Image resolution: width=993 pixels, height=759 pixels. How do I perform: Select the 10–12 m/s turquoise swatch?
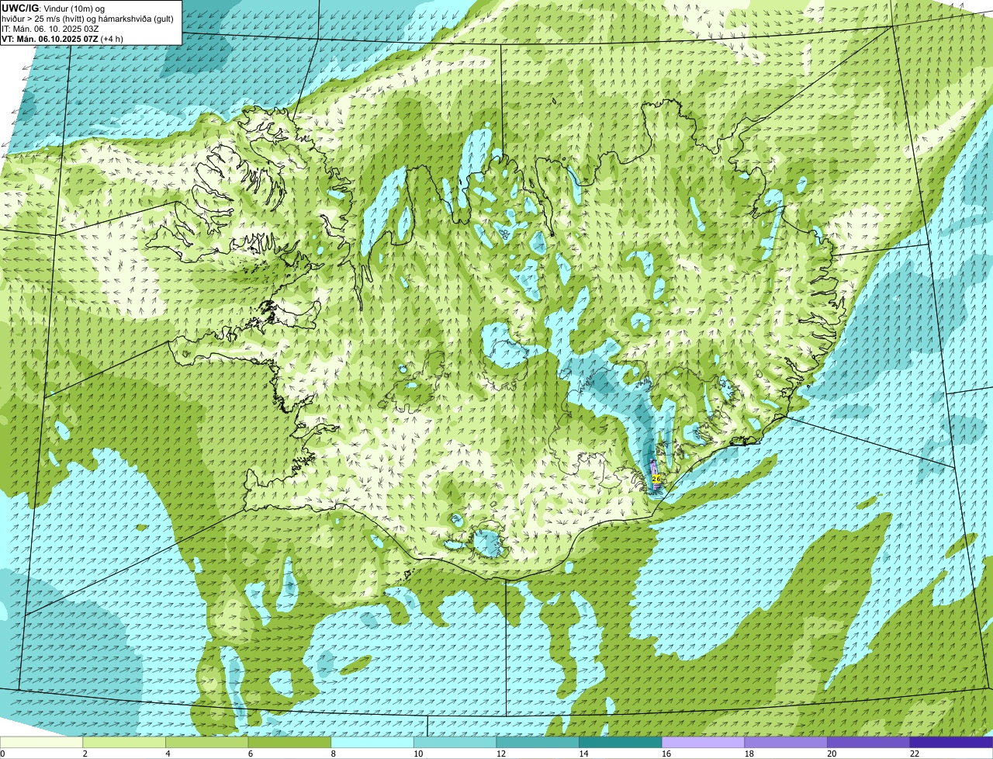coord(455,743)
